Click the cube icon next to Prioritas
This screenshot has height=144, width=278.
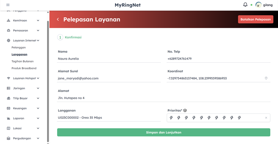point(185,110)
